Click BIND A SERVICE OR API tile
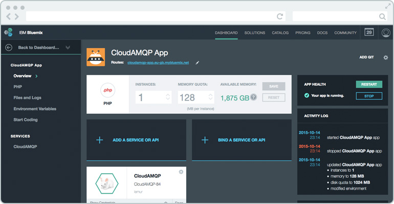This screenshot has height=204, width=394. tap(242, 140)
